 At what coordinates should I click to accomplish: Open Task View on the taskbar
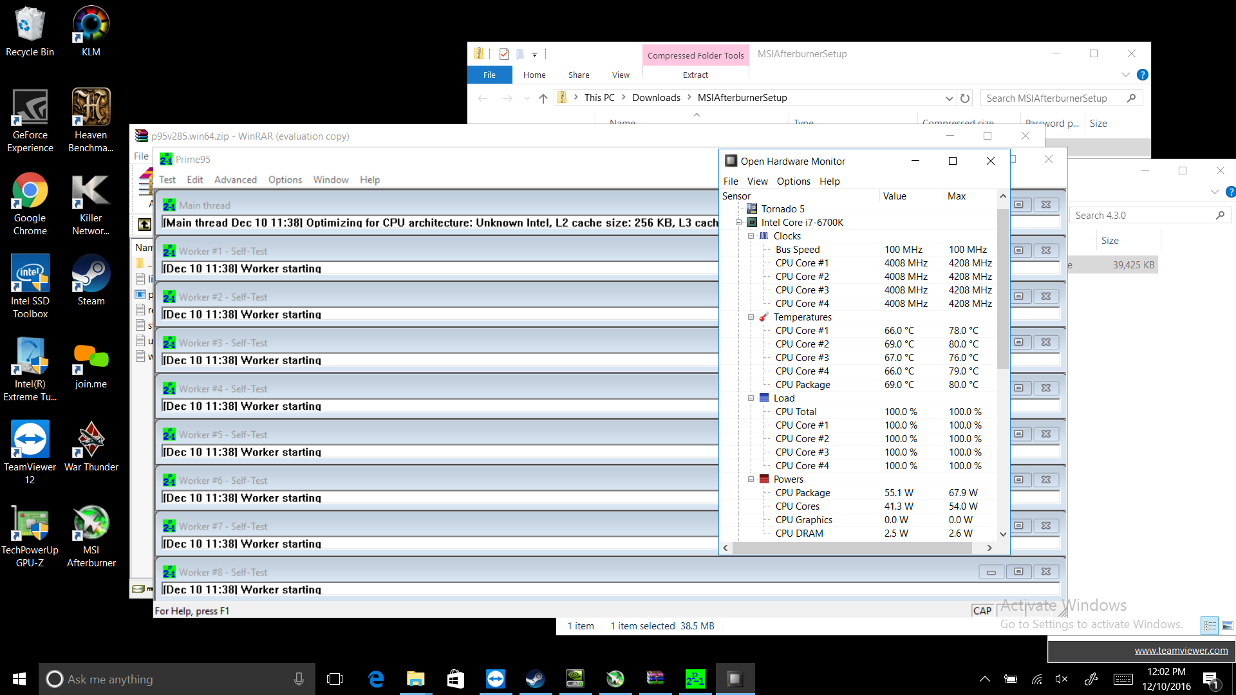coord(335,679)
